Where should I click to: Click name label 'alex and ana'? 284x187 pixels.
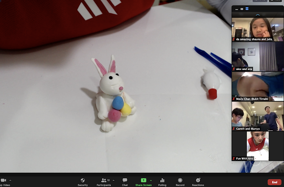pyautogui.click(x=244, y=69)
